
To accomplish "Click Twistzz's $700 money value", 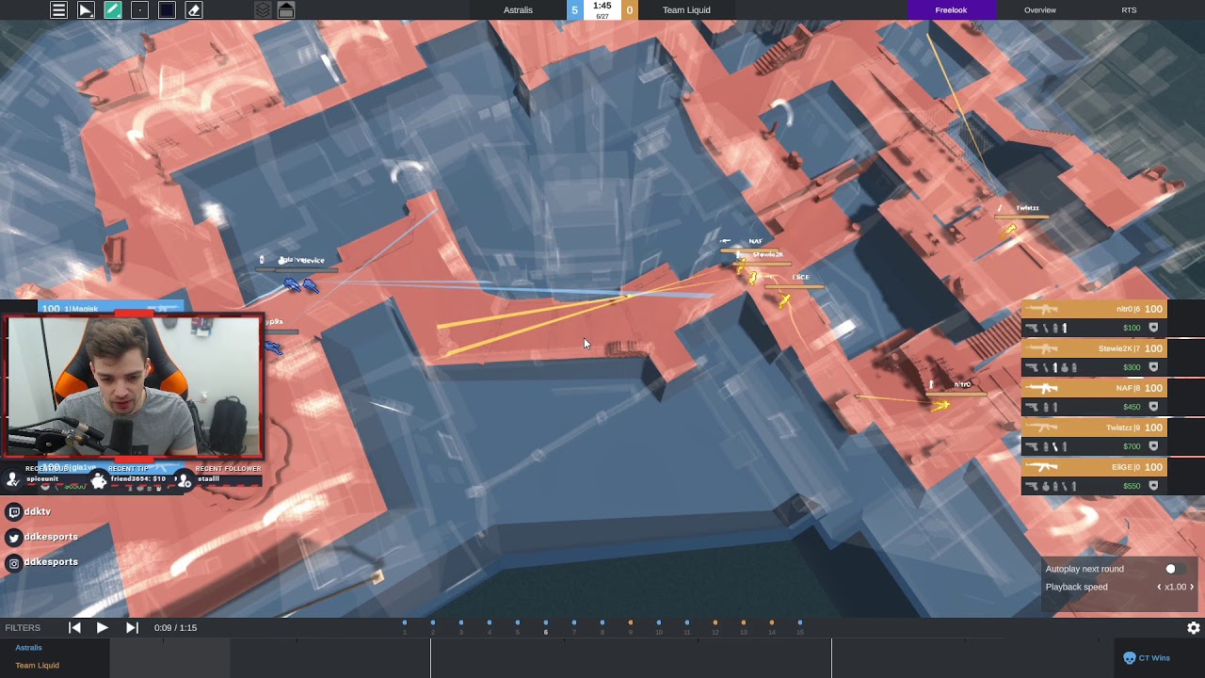I will (x=1132, y=446).
